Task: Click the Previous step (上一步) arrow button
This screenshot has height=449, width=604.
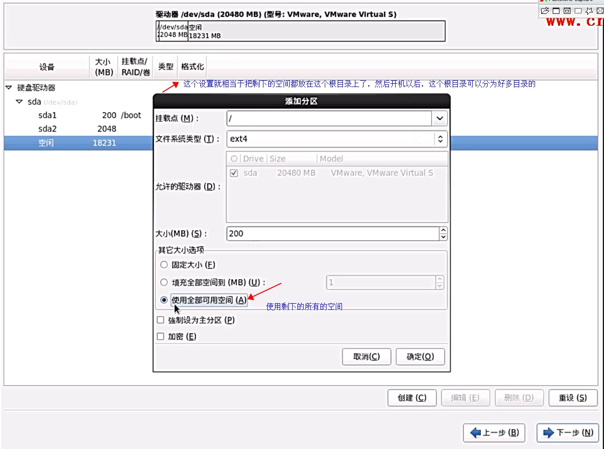Action: point(494,433)
